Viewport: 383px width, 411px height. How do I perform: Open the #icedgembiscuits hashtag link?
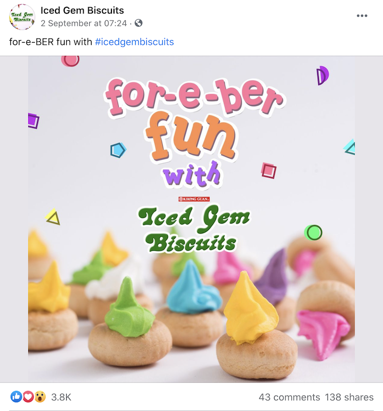pos(135,42)
